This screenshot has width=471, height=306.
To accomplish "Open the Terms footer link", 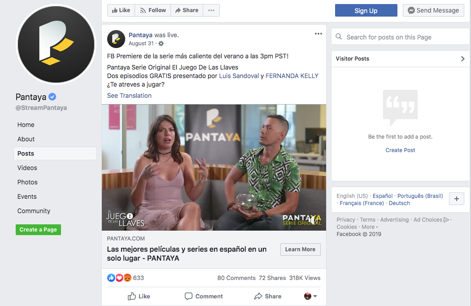I will click(x=368, y=220).
